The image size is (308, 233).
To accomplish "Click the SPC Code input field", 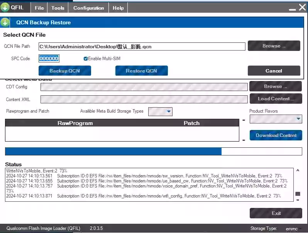I will (x=49, y=59).
